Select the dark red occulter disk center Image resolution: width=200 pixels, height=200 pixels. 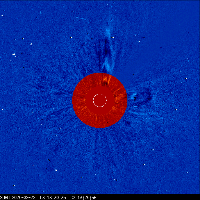click(x=100, y=100)
